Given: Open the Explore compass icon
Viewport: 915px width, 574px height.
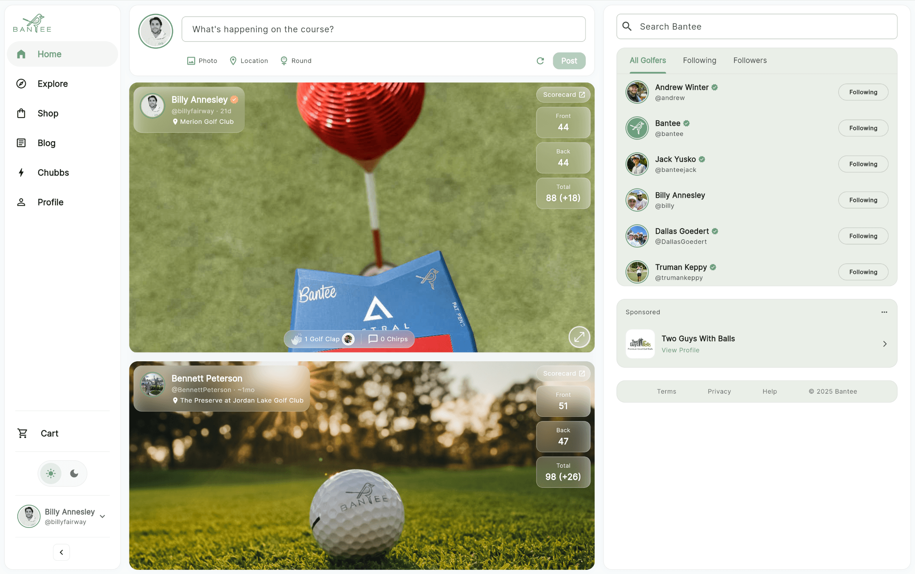Looking at the screenshot, I should click(21, 84).
